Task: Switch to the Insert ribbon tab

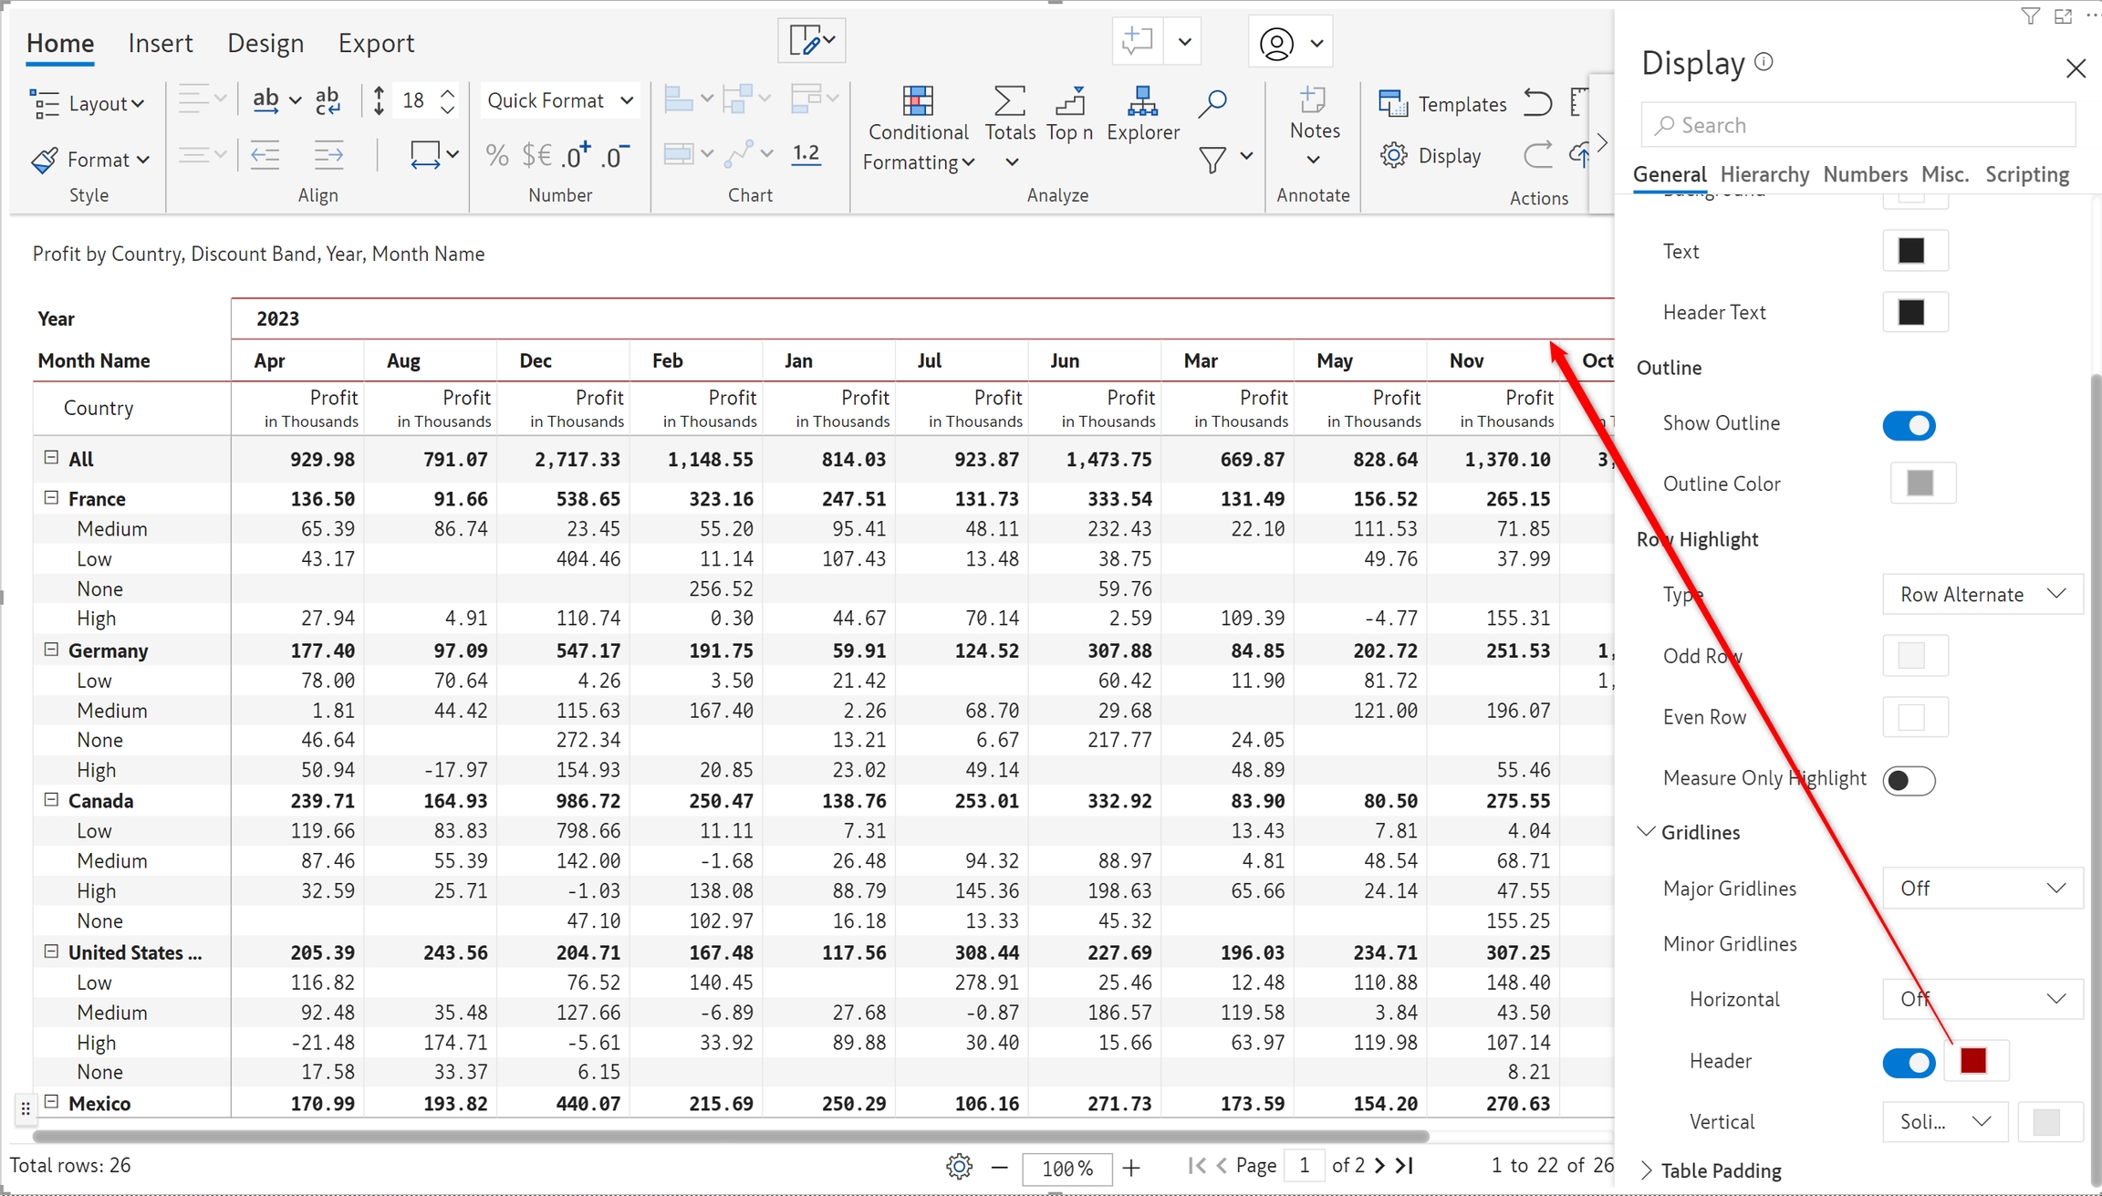Action: pyautogui.click(x=161, y=43)
